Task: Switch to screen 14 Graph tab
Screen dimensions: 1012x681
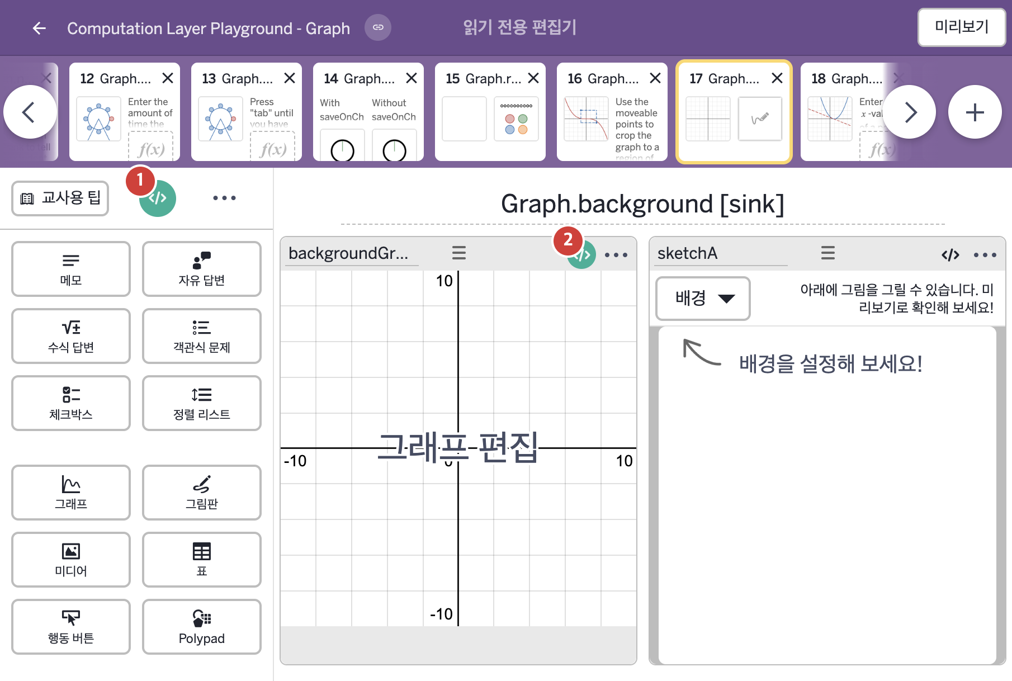Action: tap(368, 112)
